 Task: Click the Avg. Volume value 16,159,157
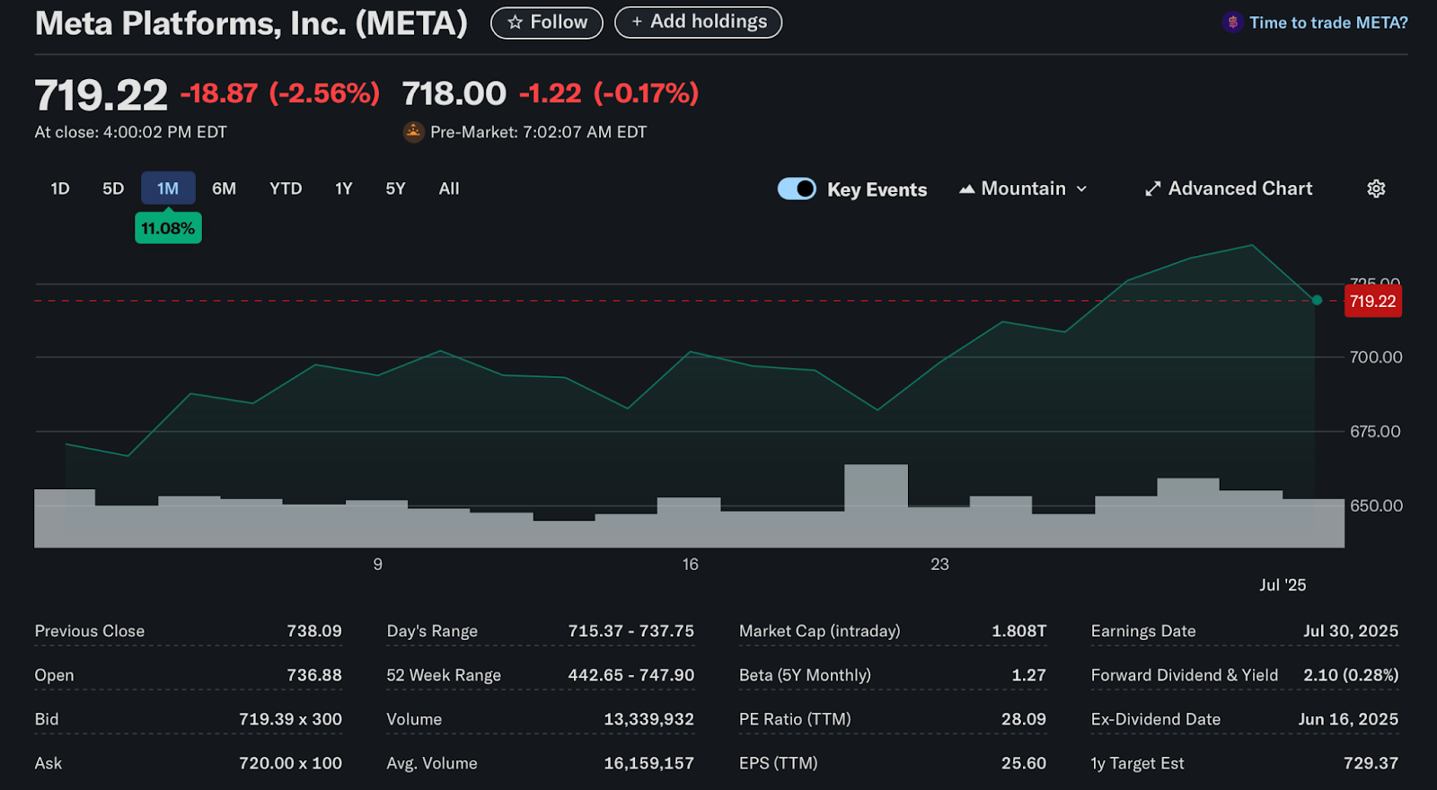[x=649, y=763]
